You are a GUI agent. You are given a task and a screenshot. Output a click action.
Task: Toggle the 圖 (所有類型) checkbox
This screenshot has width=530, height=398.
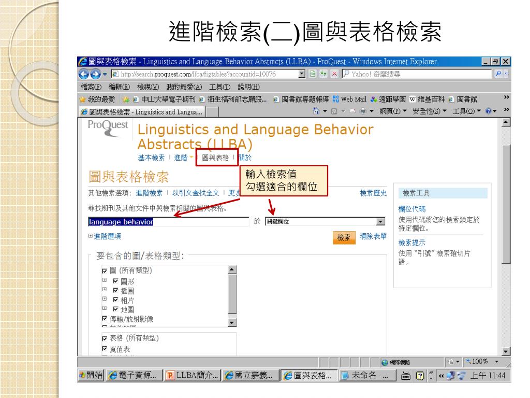pos(105,271)
